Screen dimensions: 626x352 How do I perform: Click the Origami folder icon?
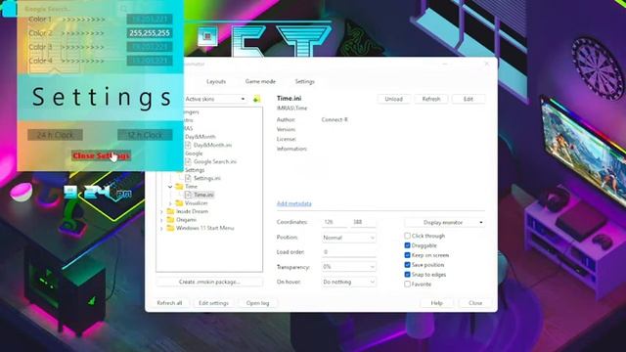(170, 219)
